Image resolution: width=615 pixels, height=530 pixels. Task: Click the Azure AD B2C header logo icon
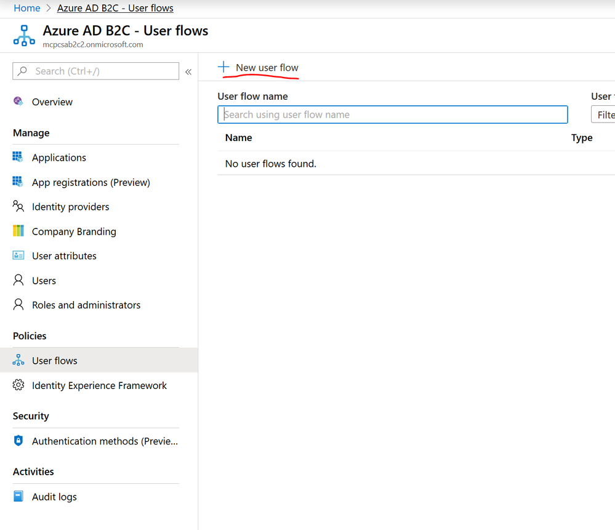[24, 36]
